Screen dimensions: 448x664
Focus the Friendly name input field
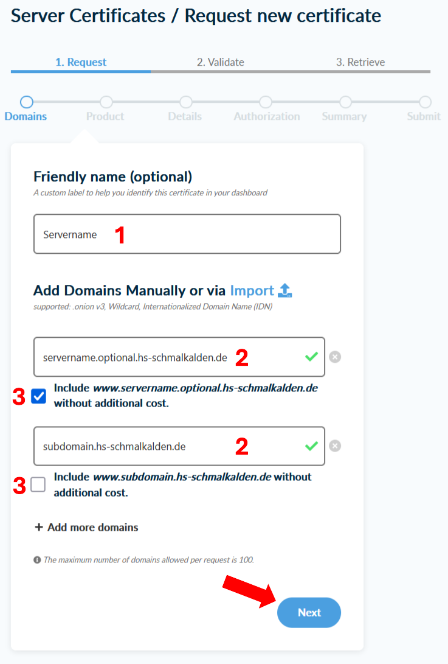point(187,234)
